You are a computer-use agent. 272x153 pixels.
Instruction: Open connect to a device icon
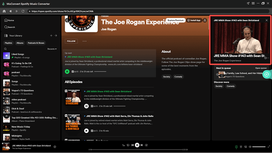[x=246, y=147]
